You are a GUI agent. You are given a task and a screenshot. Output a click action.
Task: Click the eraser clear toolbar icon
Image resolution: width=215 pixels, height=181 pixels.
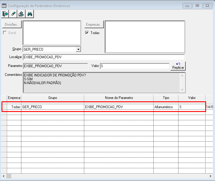[13, 14]
